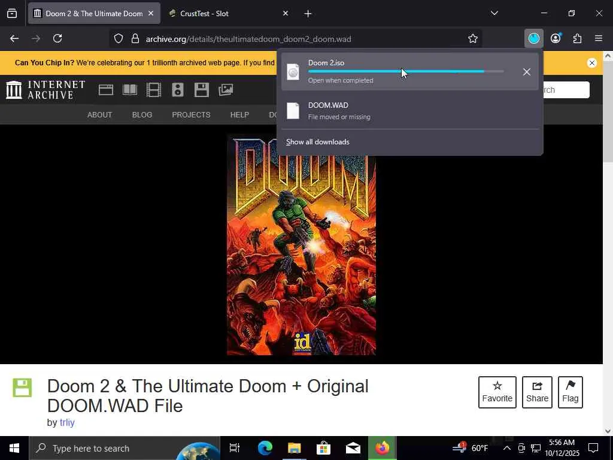
Task: Open the 5:56 AM clock and calendar
Action: (562, 448)
